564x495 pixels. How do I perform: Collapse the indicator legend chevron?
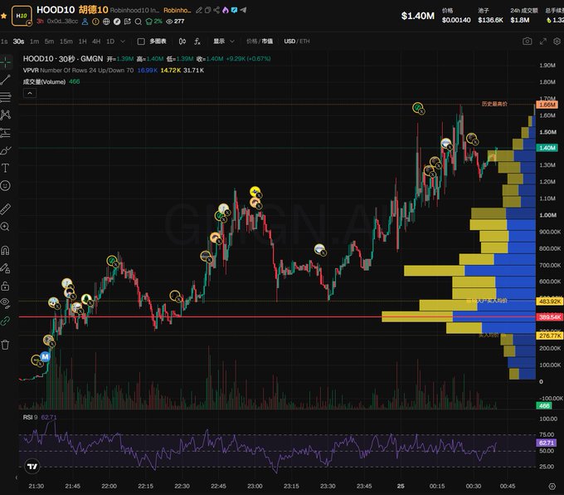(30, 93)
